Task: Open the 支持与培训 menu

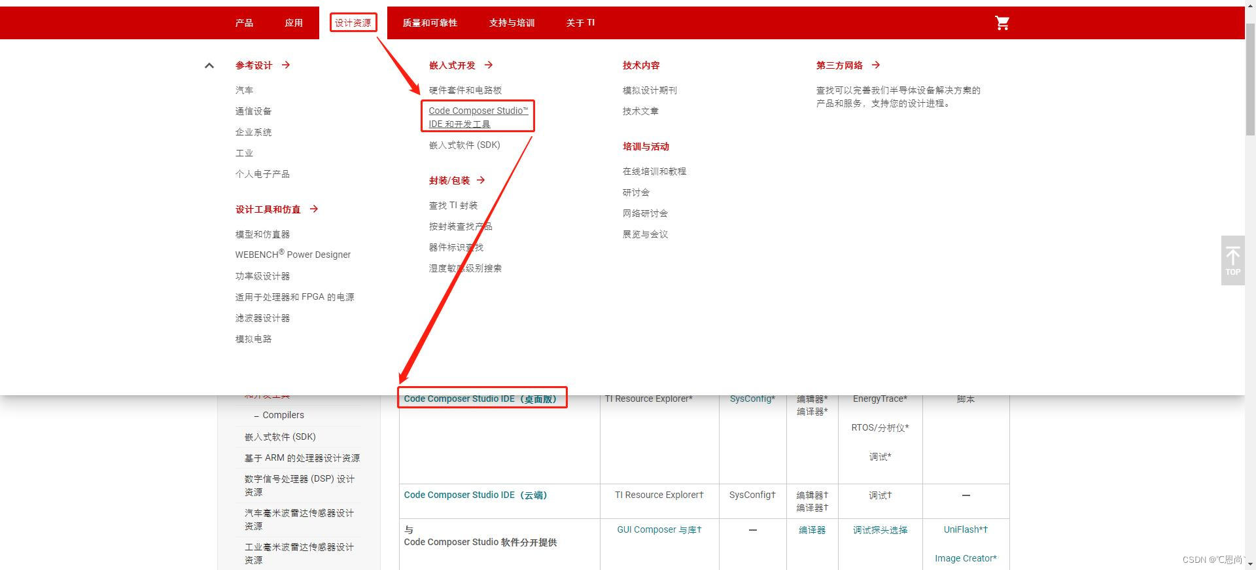Action: pyautogui.click(x=512, y=23)
